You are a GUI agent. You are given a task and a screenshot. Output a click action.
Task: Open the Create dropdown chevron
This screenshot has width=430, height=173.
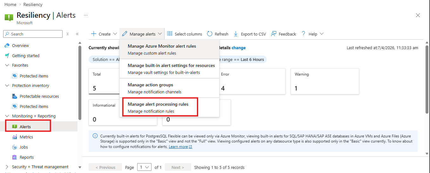[114, 34]
